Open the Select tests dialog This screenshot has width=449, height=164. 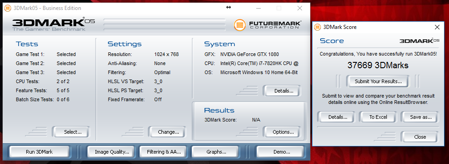click(71, 132)
